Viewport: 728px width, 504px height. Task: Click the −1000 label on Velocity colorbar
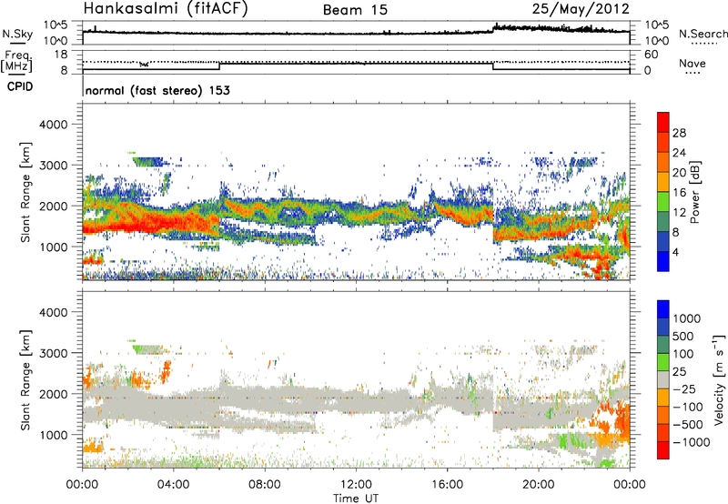(692, 442)
